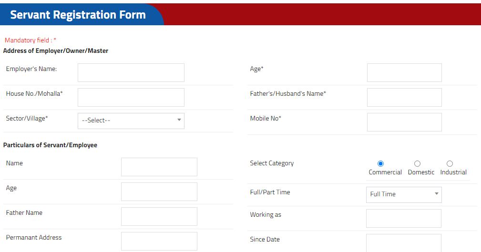
Task: Focus the Working as text field
Action: [x=403, y=218]
